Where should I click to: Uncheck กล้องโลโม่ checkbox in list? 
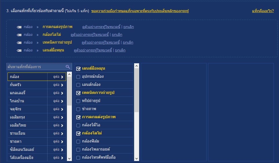tap(78, 133)
